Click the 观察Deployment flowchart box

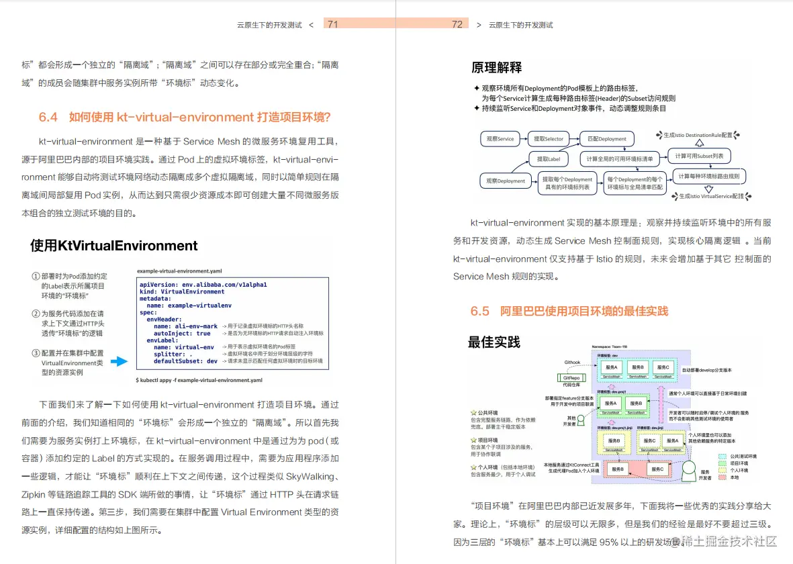point(506,181)
